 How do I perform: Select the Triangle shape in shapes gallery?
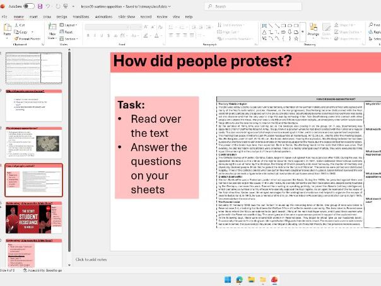[x=264, y=32]
